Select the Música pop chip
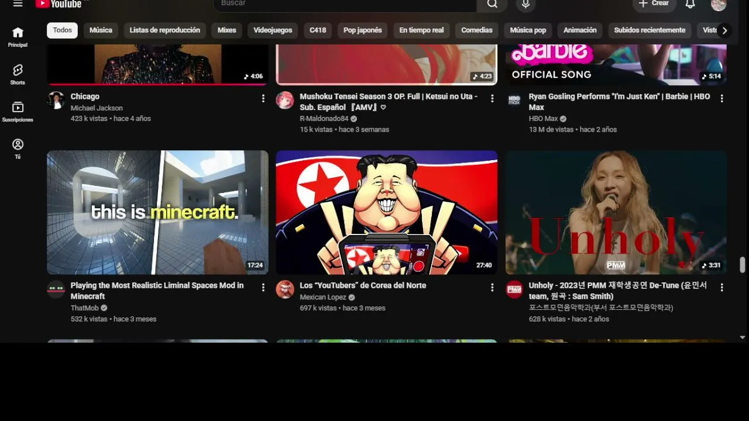 click(528, 30)
